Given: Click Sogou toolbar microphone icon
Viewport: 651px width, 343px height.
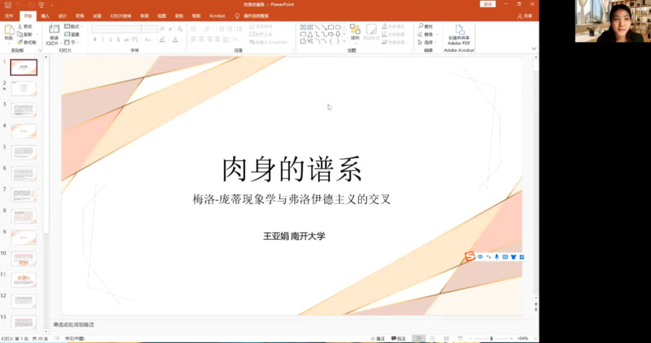Looking at the screenshot, I should click(497, 258).
